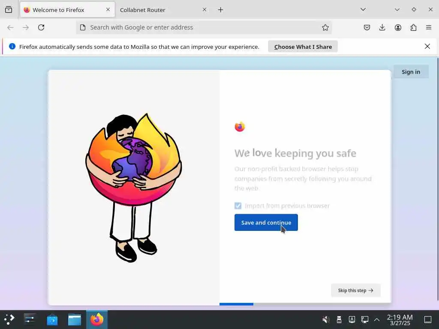Switch to Welcome to Firefox tab
This screenshot has height=329, width=439.
pyautogui.click(x=67, y=10)
